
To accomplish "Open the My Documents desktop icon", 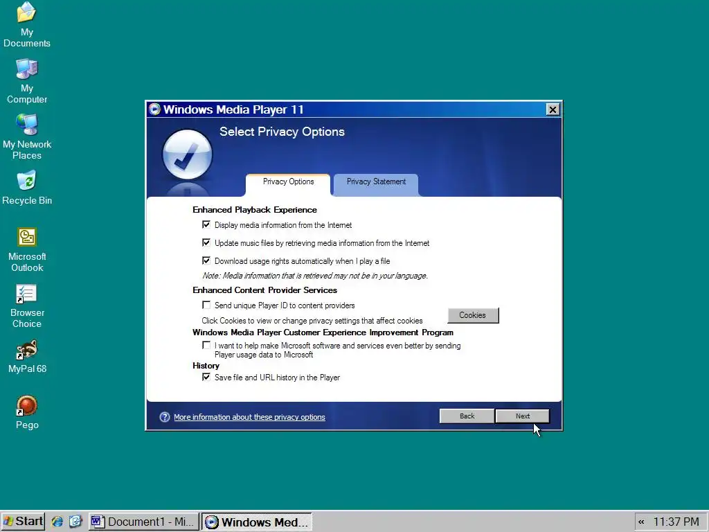I will click(x=26, y=24).
